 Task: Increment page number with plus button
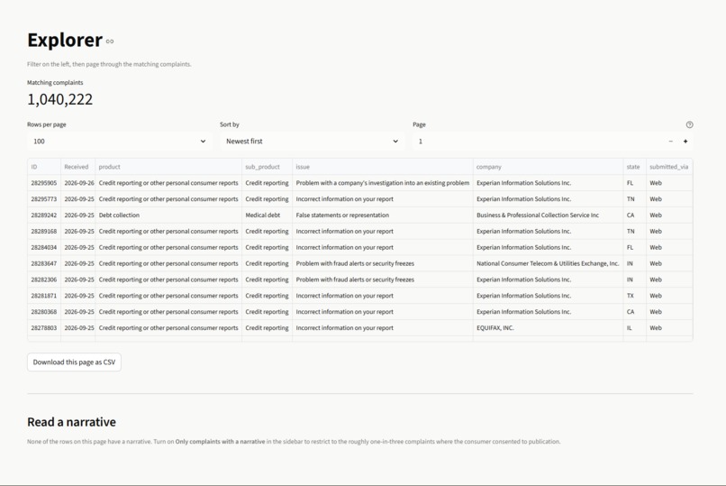[x=685, y=142]
